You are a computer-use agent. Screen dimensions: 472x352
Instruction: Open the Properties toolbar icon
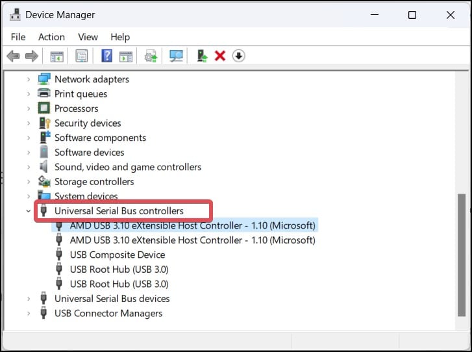[82, 56]
